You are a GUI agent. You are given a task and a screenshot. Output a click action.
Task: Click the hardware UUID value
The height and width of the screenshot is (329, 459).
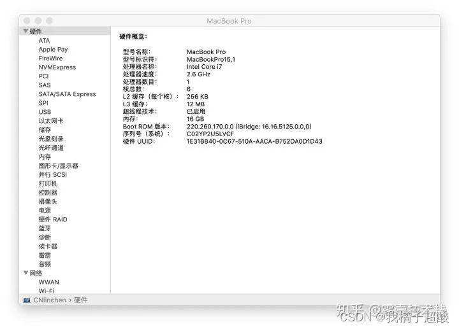pyautogui.click(x=254, y=141)
